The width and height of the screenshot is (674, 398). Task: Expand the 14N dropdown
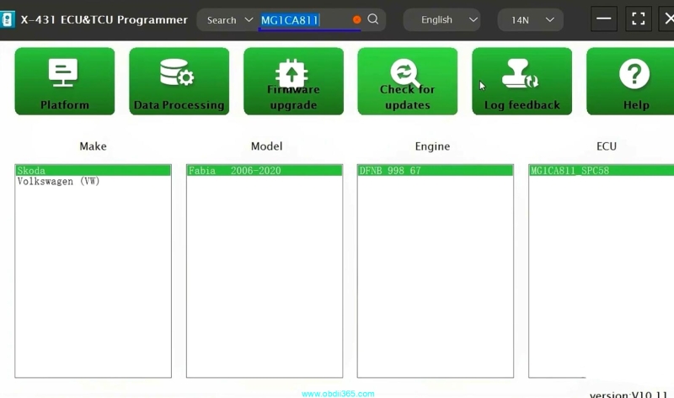click(531, 19)
